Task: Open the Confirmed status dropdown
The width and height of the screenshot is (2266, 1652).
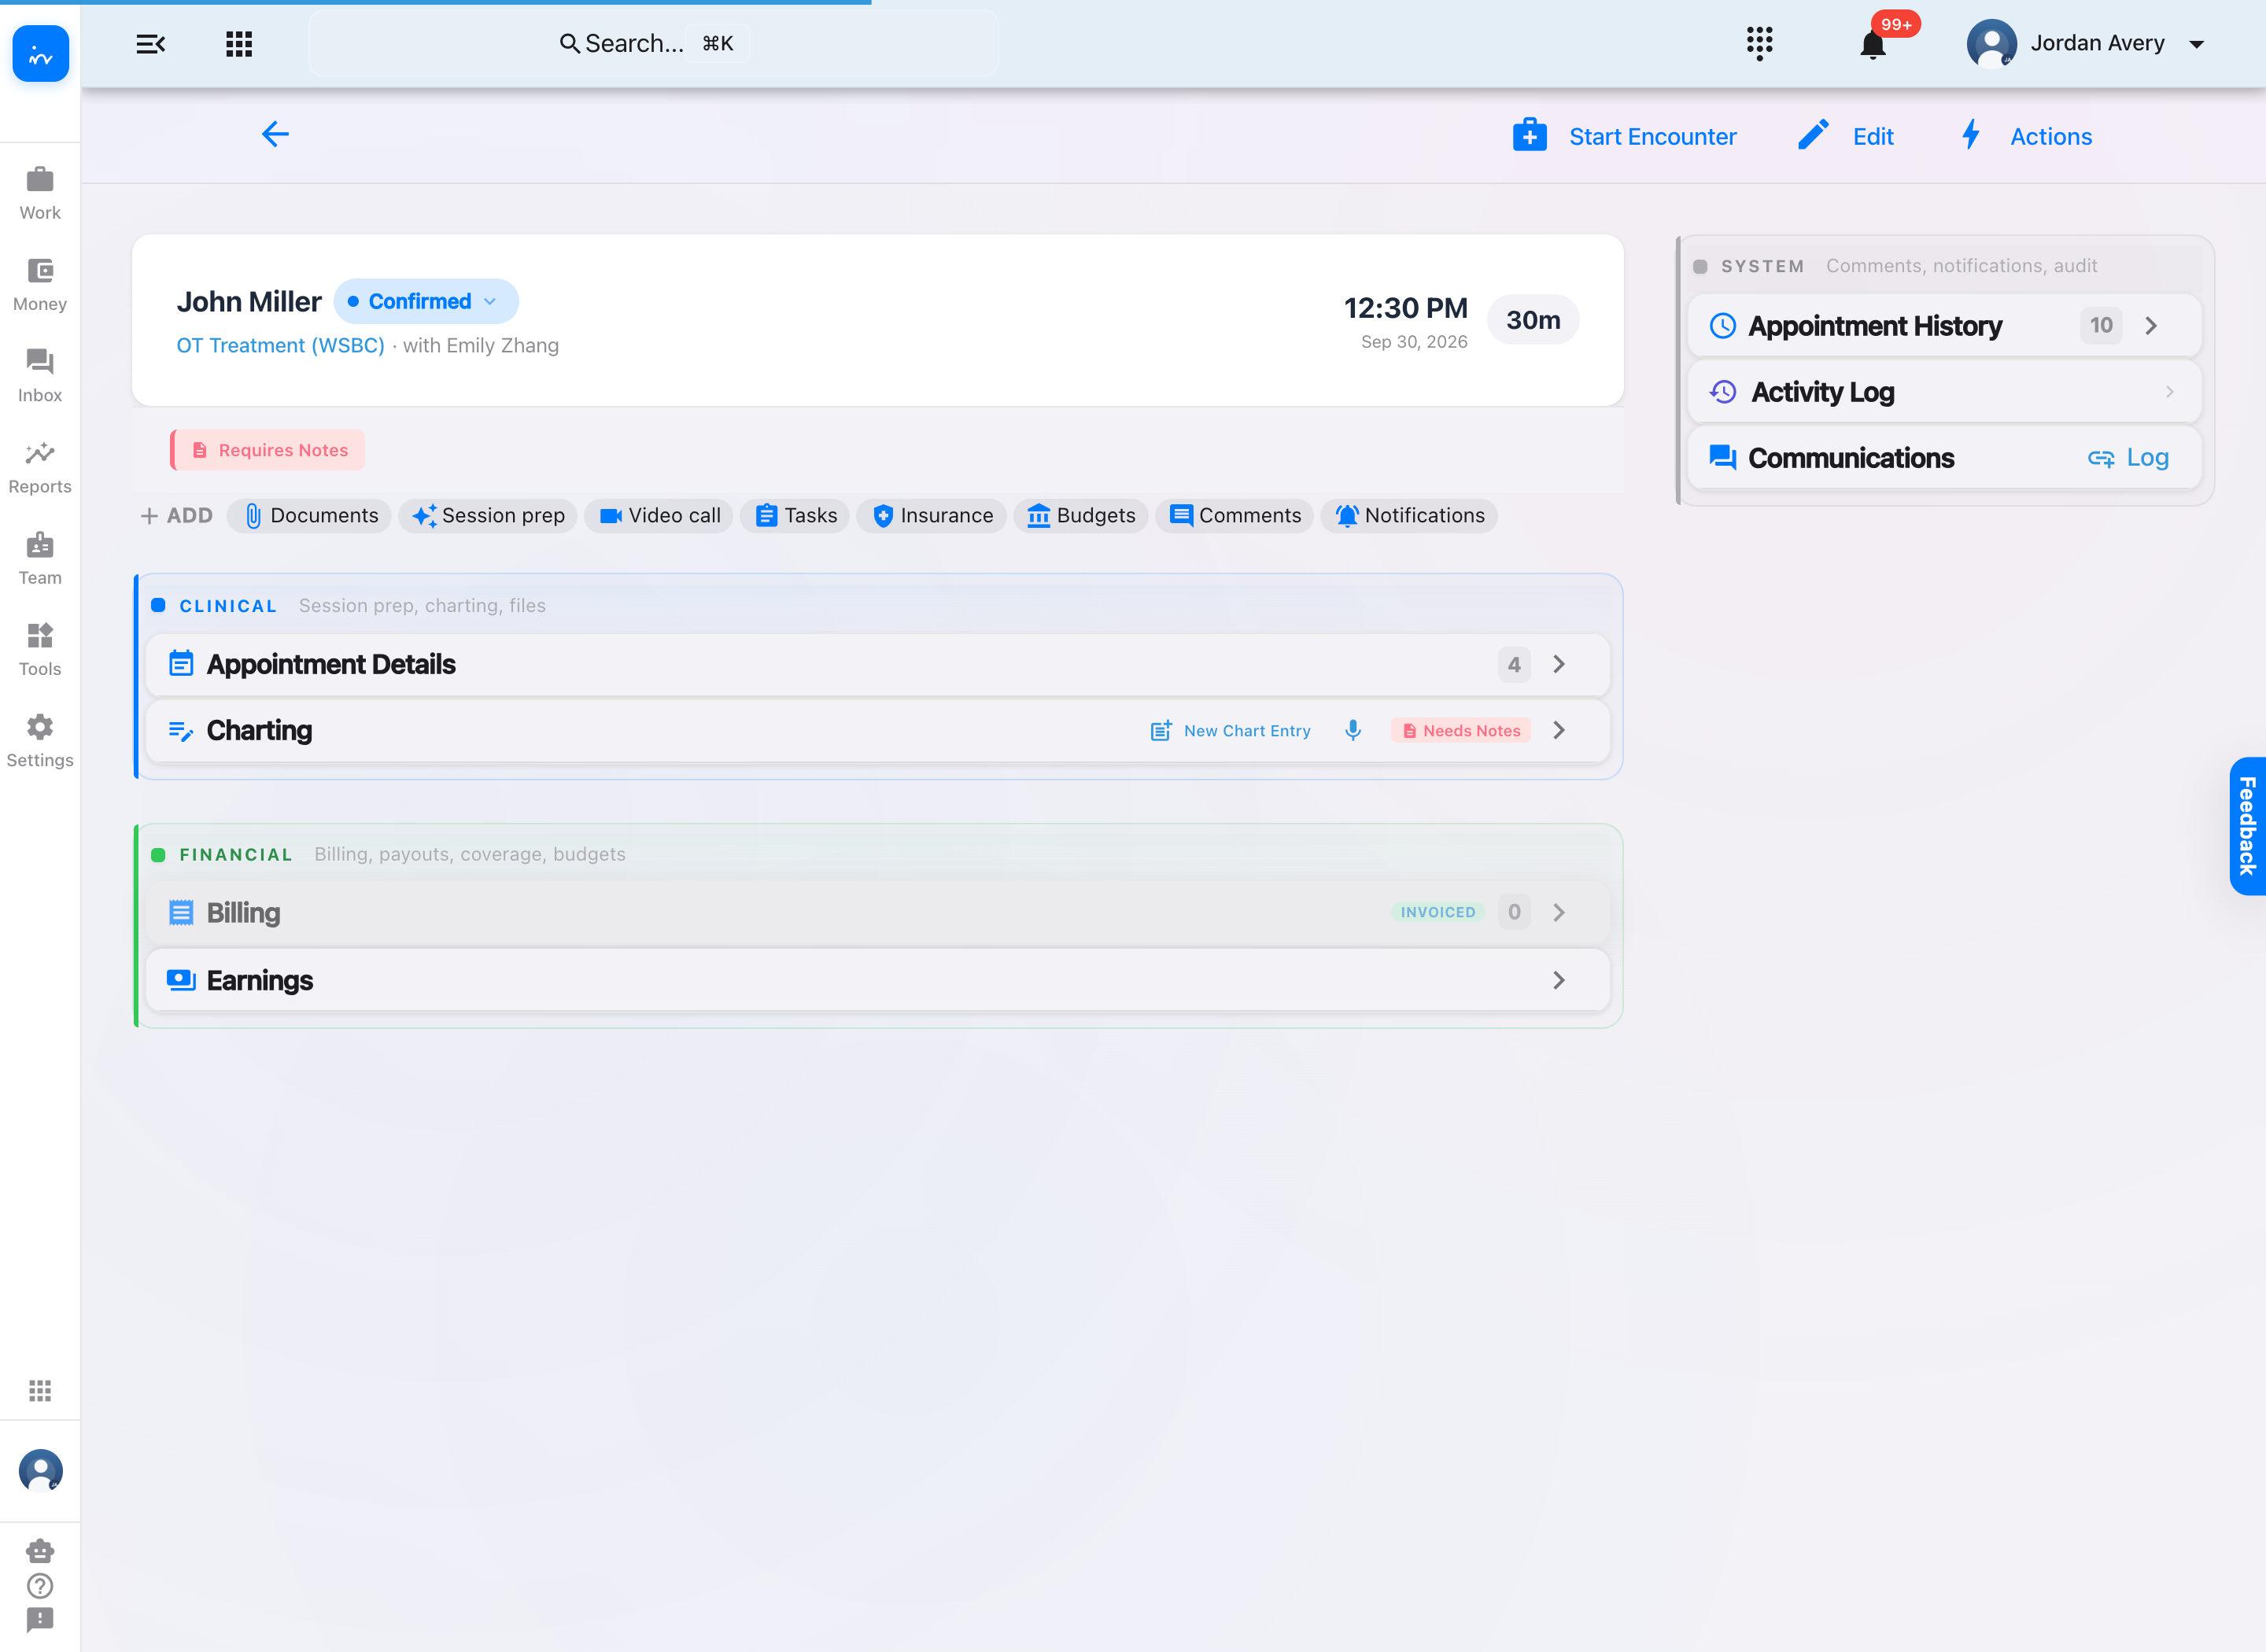Action: point(426,301)
